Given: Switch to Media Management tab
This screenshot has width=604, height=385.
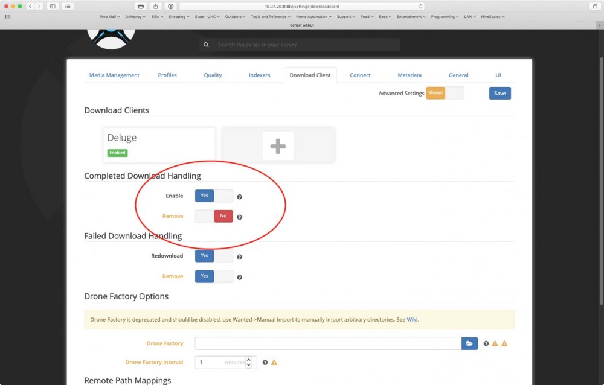Looking at the screenshot, I should (114, 75).
